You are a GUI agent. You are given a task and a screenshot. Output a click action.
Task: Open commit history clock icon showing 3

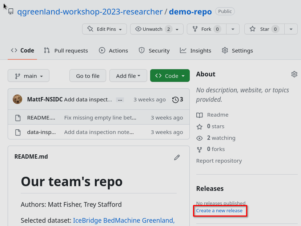coord(177,100)
